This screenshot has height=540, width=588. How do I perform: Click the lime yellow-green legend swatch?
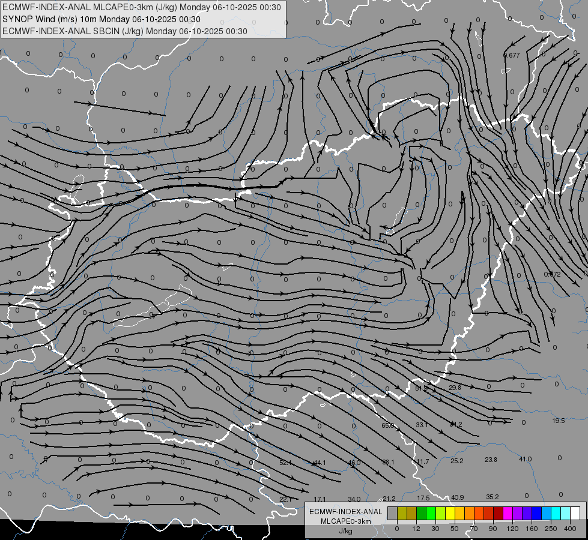pyautogui.click(x=441, y=513)
